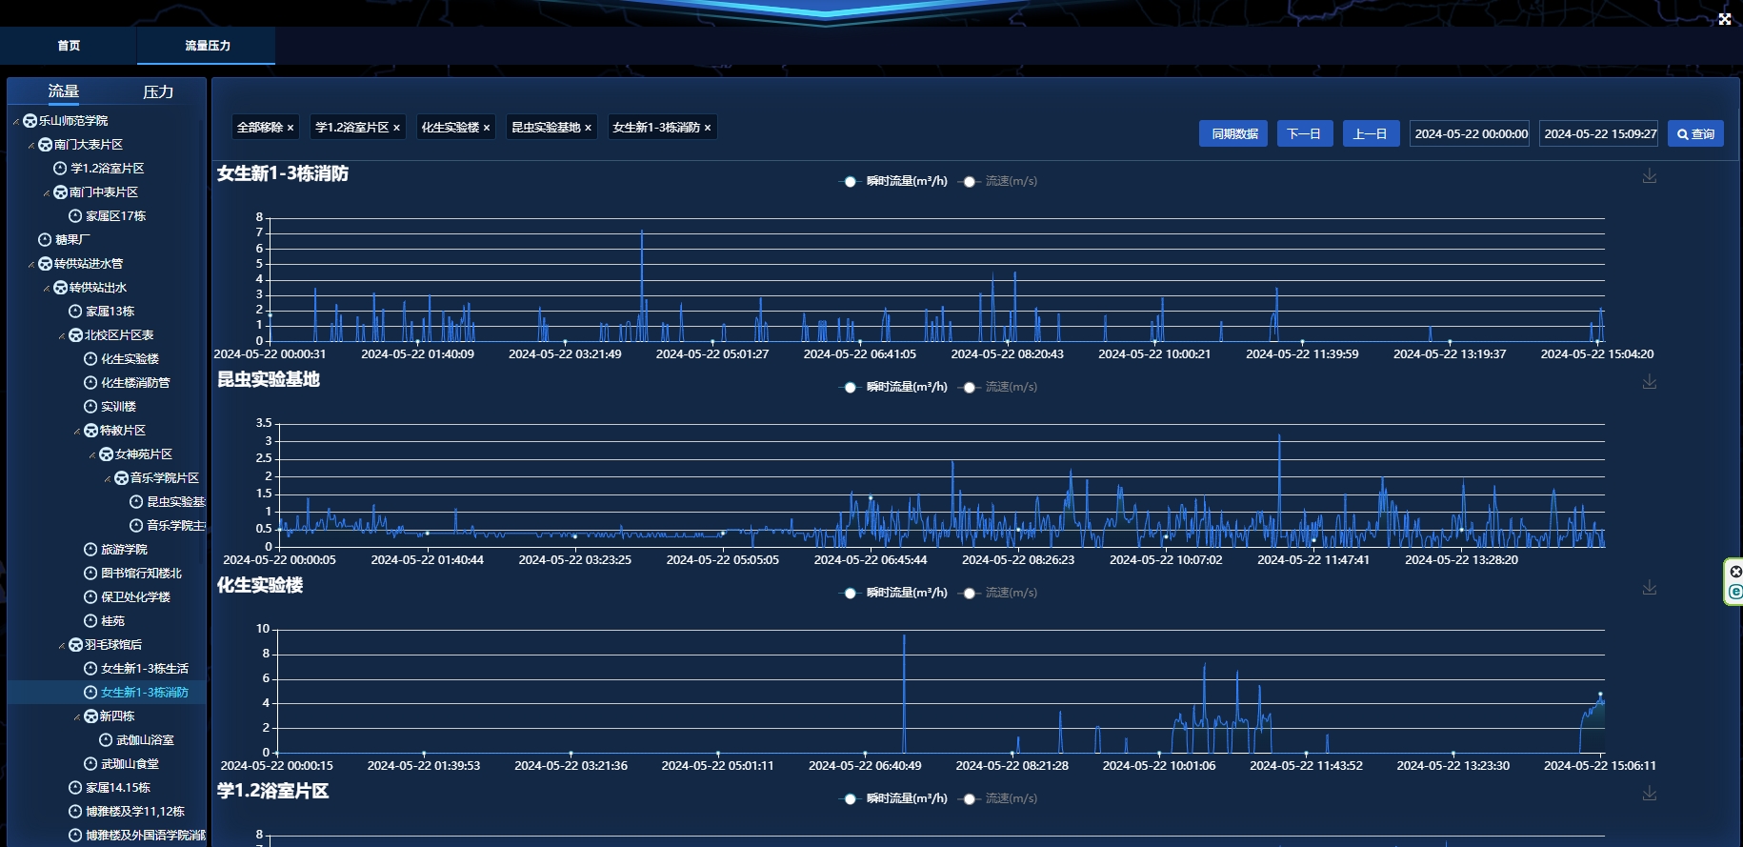This screenshot has width=1743, height=847.
Task: Toggle 流速(m/s) legend in 学1.2浴室片区 chart
Action: coord(999,798)
